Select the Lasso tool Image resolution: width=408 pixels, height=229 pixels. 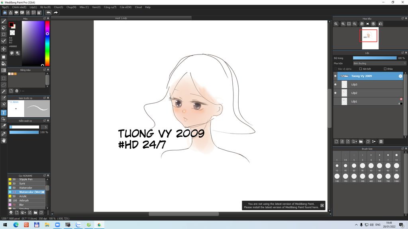tap(4, 85)
